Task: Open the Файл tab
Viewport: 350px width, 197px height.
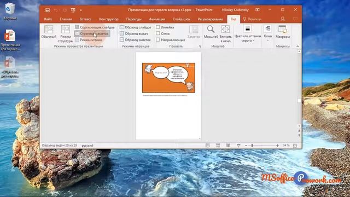Action: click(48, 19)
